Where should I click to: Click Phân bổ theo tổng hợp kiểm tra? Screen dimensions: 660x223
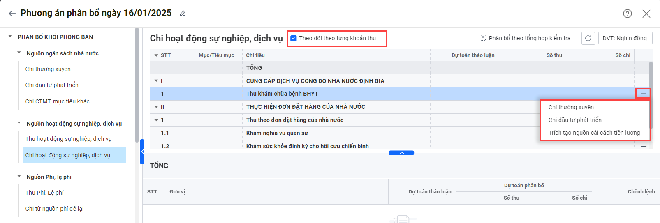coord(525,38)
